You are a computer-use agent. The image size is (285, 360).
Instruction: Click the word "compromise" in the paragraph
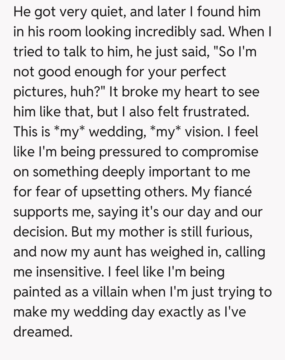[x=220, y=152]
